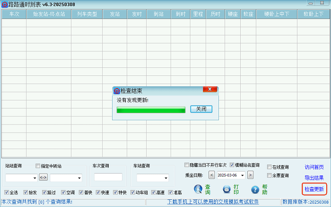
Task: Click the magnifier query icon
Action: coord(198,189)
